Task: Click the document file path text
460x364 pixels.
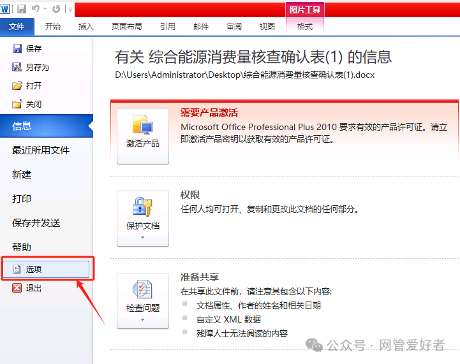Action: 244,75
